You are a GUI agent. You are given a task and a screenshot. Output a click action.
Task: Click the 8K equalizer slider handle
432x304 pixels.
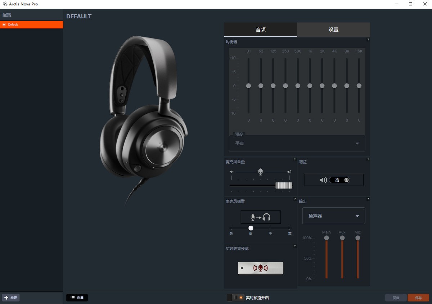tap(347, 86)
